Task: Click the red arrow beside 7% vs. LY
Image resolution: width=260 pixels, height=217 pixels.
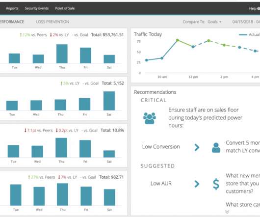Action: (59, 177)
